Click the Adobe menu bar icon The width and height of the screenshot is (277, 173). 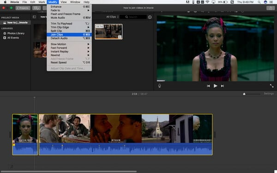click(x=187, y=2)
